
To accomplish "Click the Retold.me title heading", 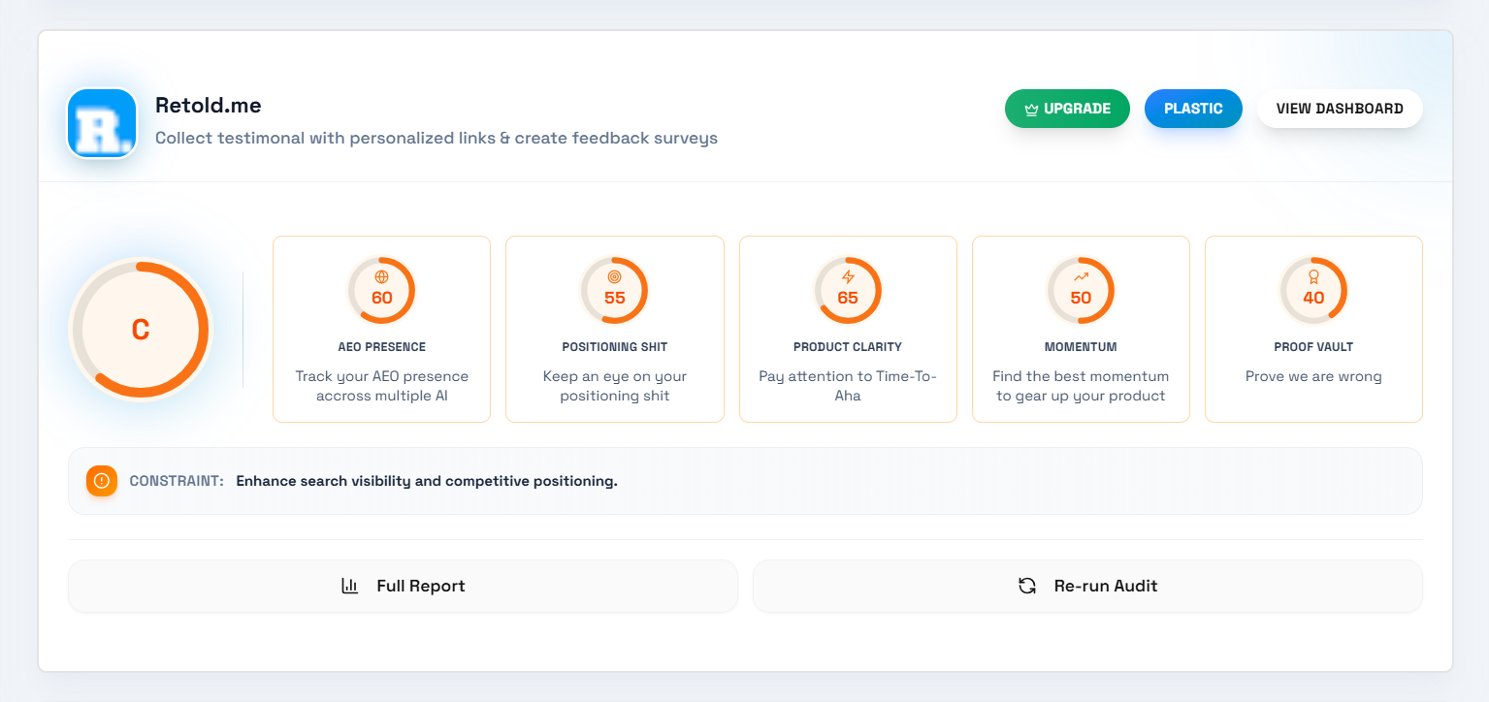I will 208,105.
